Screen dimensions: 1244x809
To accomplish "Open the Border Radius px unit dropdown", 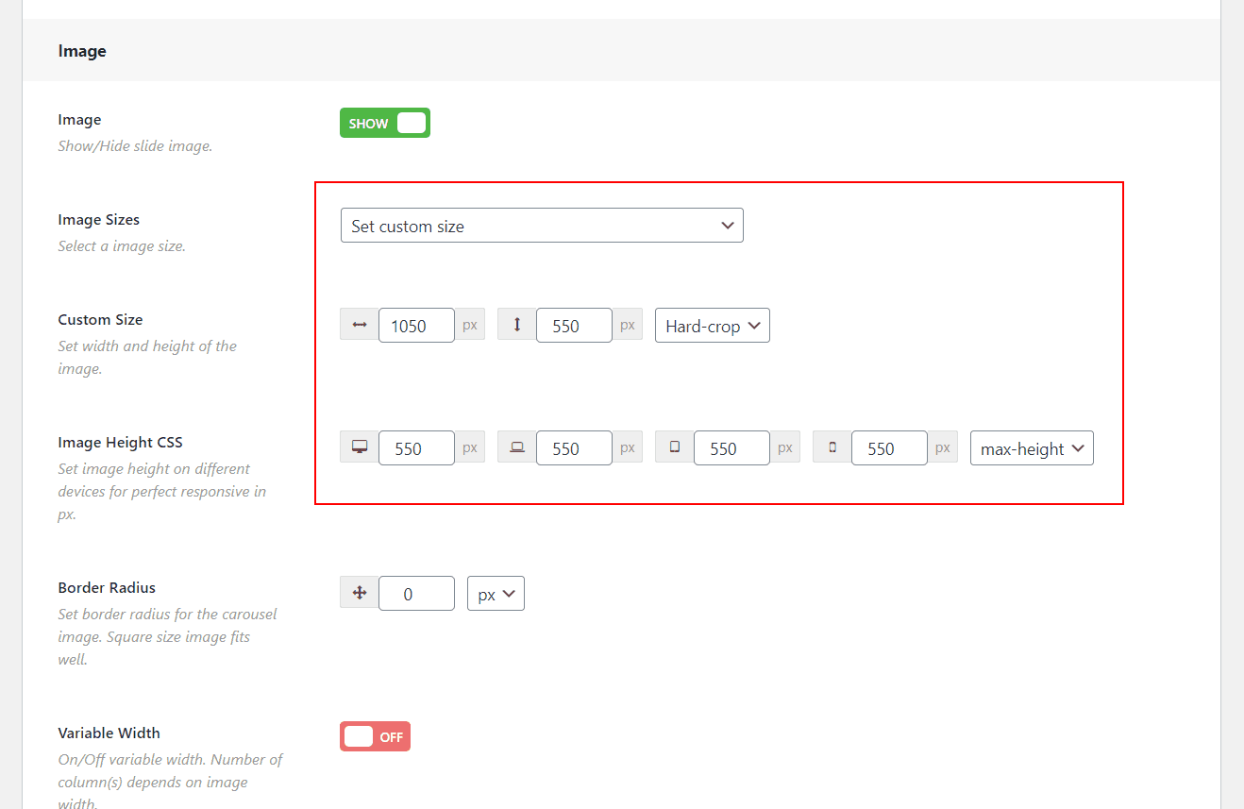I will 496,594.
